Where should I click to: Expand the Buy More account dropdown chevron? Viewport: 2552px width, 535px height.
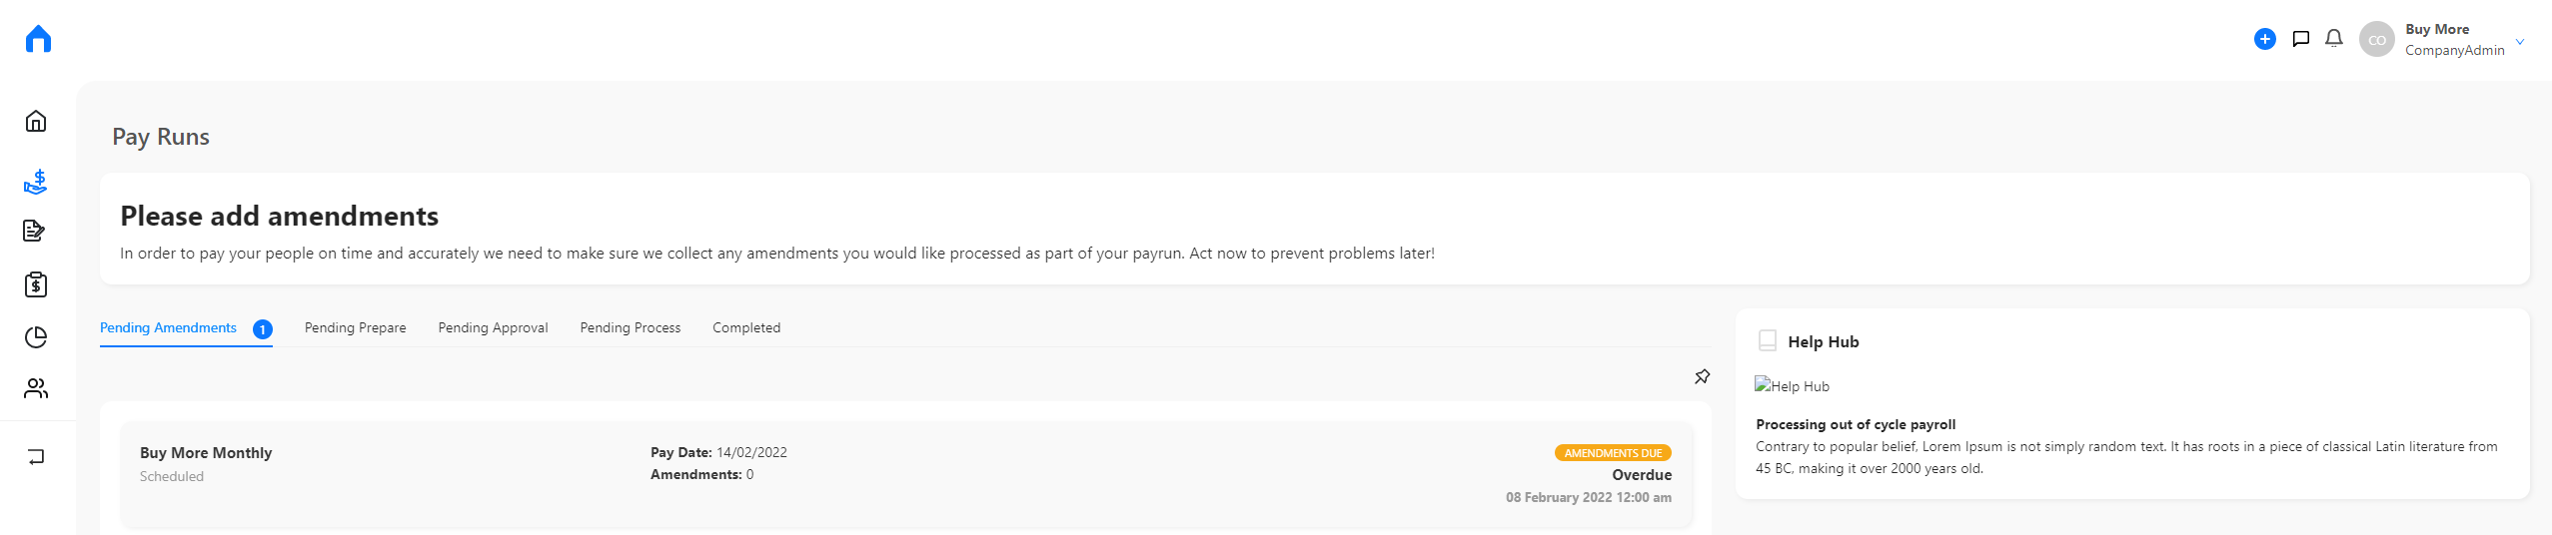tap(2520, 42)
